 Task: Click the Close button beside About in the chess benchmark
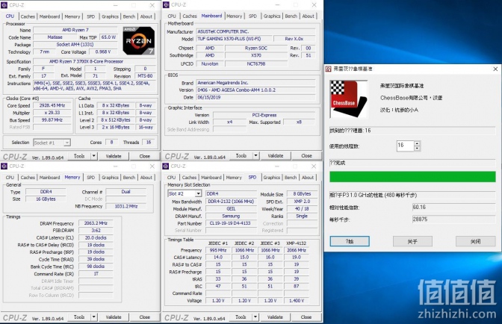tap(475, 241)
